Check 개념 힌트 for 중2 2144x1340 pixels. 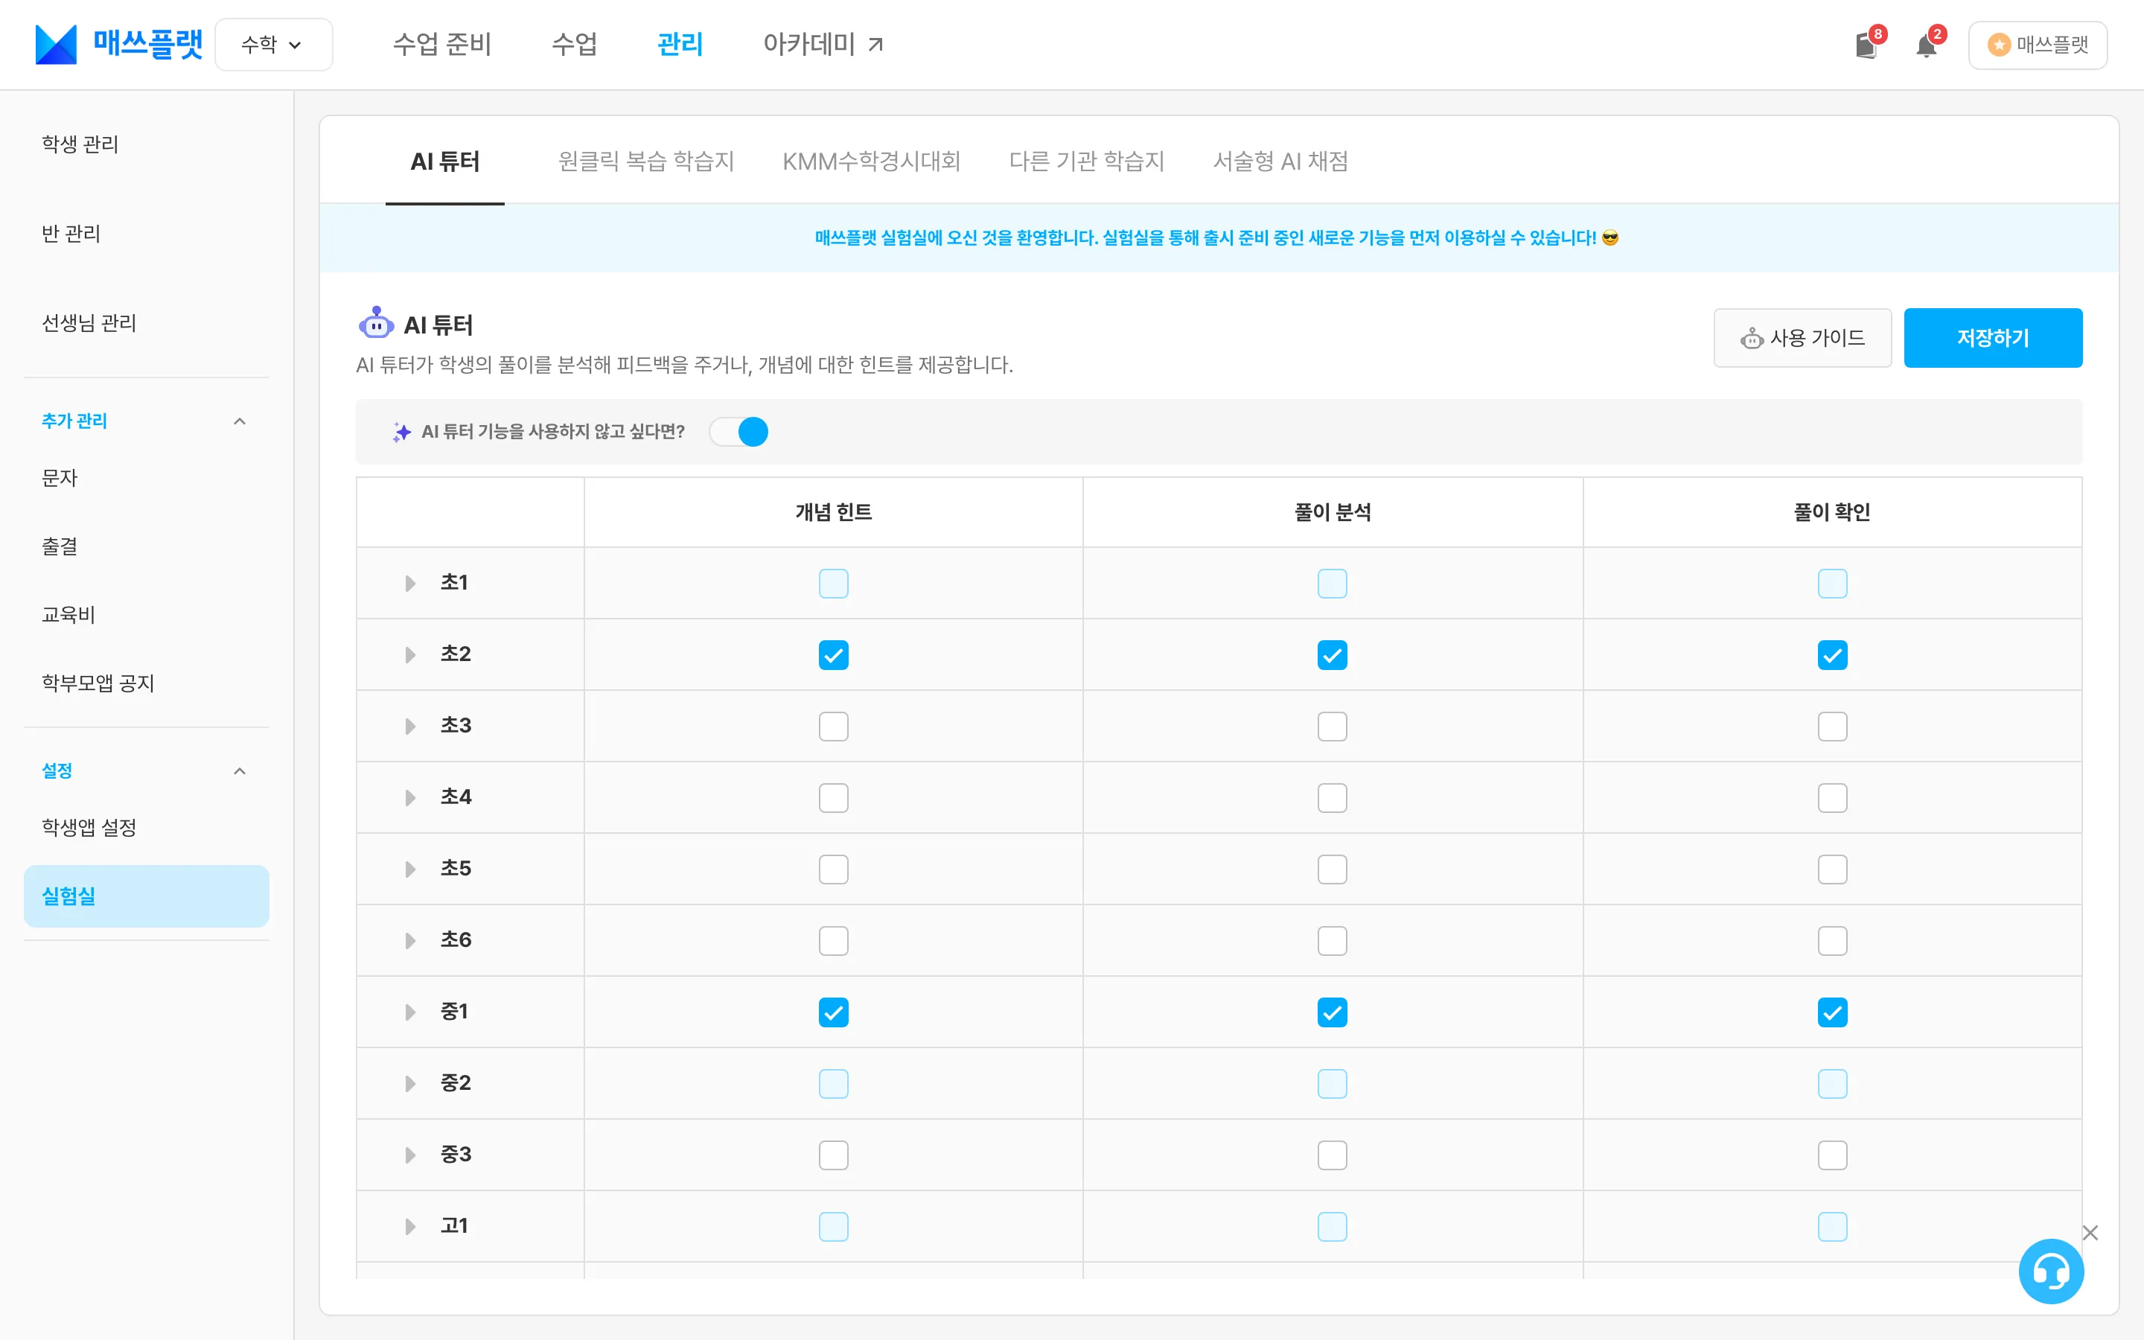pyautogui.click(x=834, y=1084)
